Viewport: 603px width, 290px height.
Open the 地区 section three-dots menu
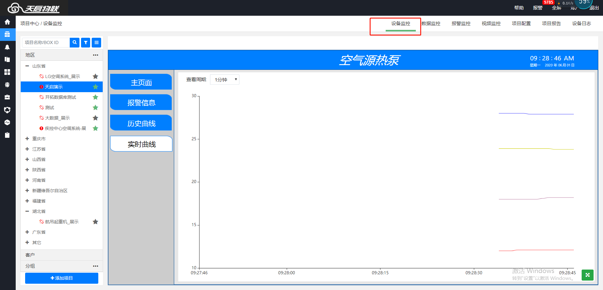click(x=95, y=55)
